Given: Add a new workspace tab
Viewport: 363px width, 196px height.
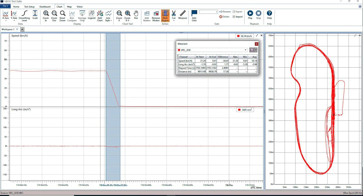Looking at the screenshot, I should pos(22,29).
